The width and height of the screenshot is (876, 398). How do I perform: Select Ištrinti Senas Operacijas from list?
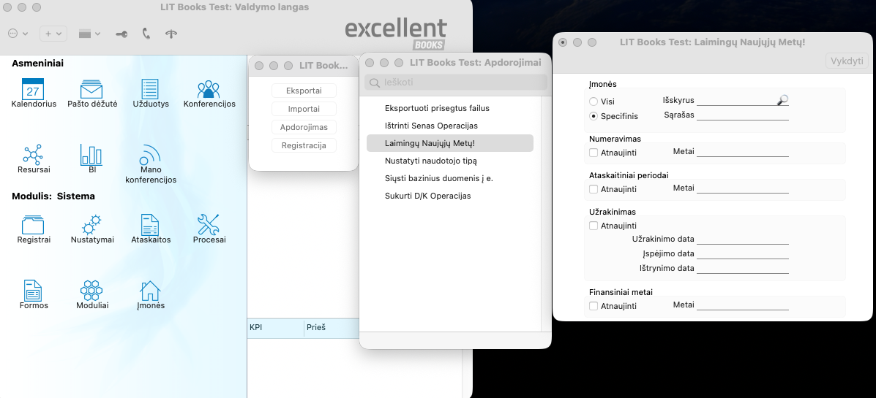(x=430, y=126)
